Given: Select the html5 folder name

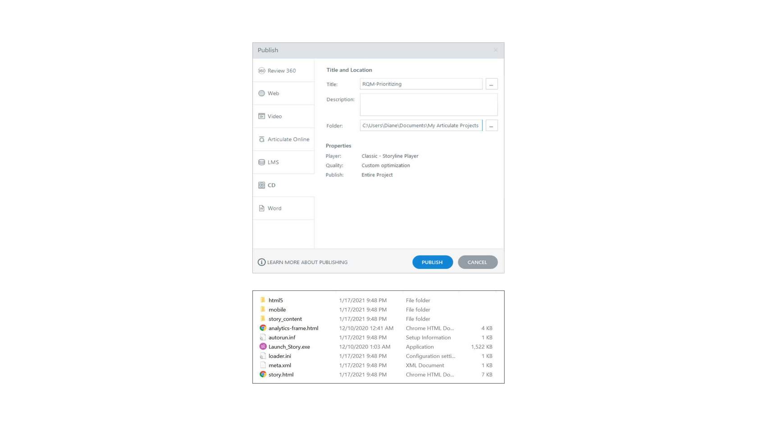Looking at the screenshot, I should tap(276, 300).
